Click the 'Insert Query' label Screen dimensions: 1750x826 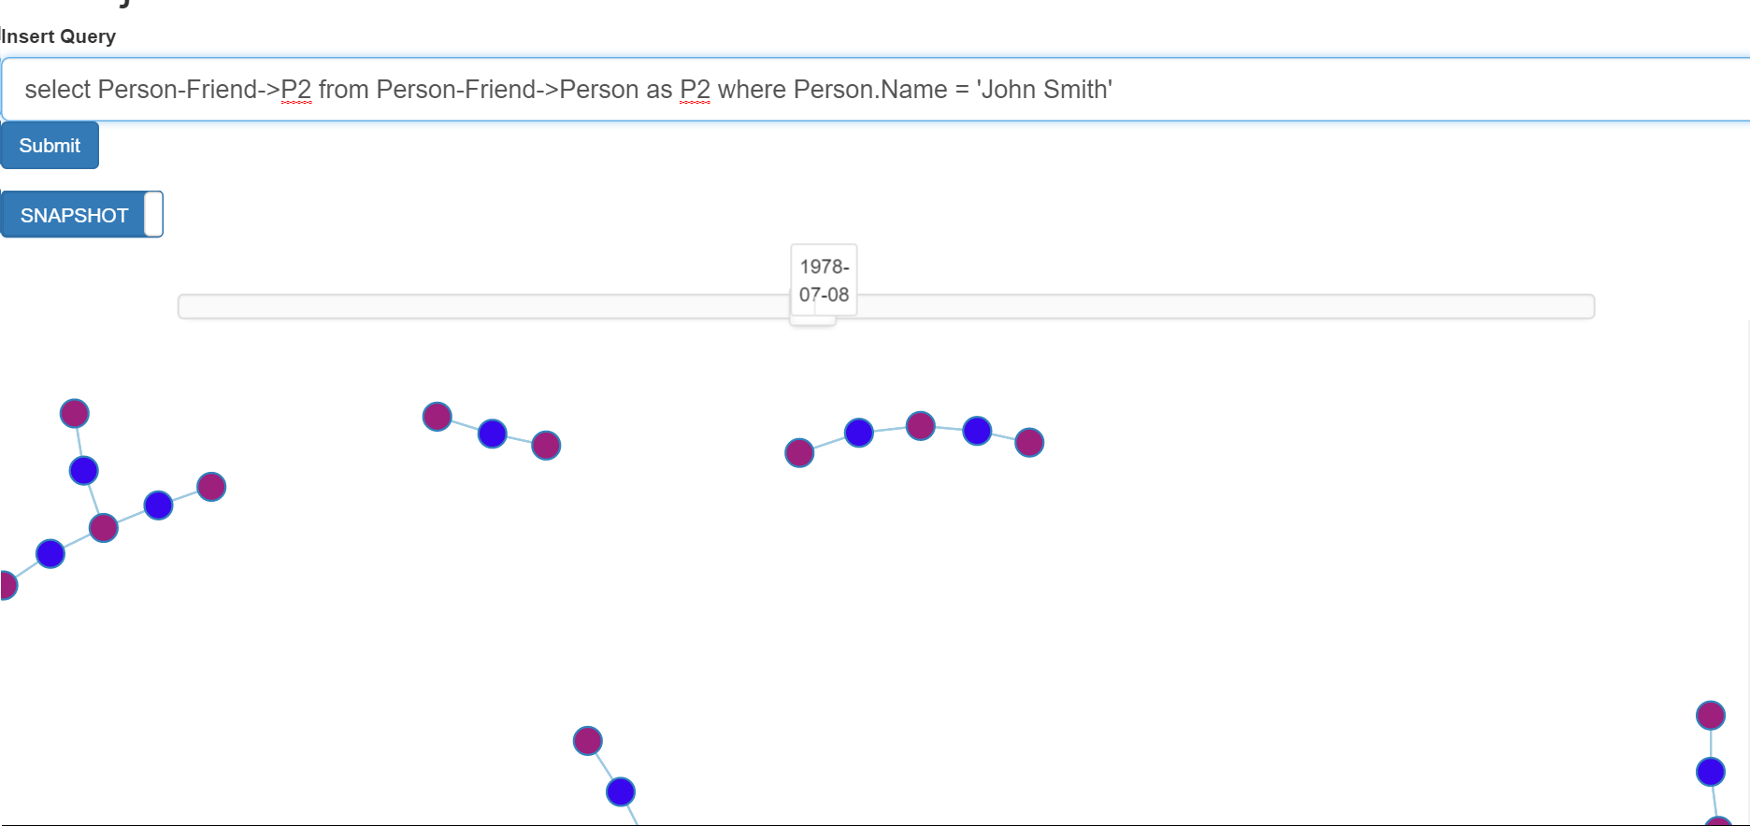(x=58, y=36)
